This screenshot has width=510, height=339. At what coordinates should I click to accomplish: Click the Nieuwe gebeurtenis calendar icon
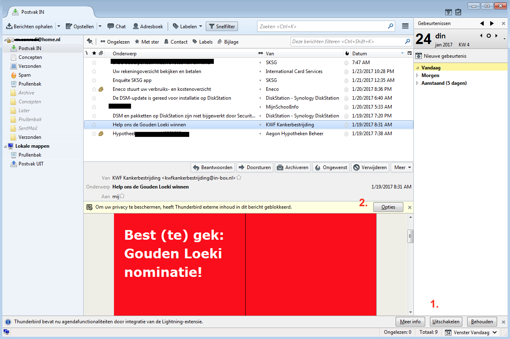[419, 56]
